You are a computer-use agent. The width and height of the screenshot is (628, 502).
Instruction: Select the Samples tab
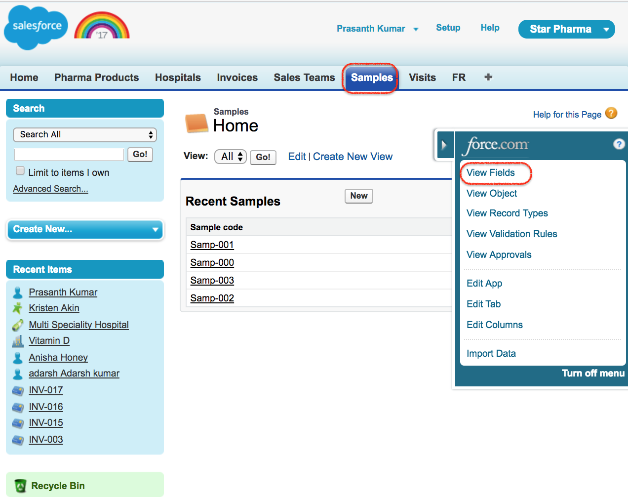pos(372,78)
